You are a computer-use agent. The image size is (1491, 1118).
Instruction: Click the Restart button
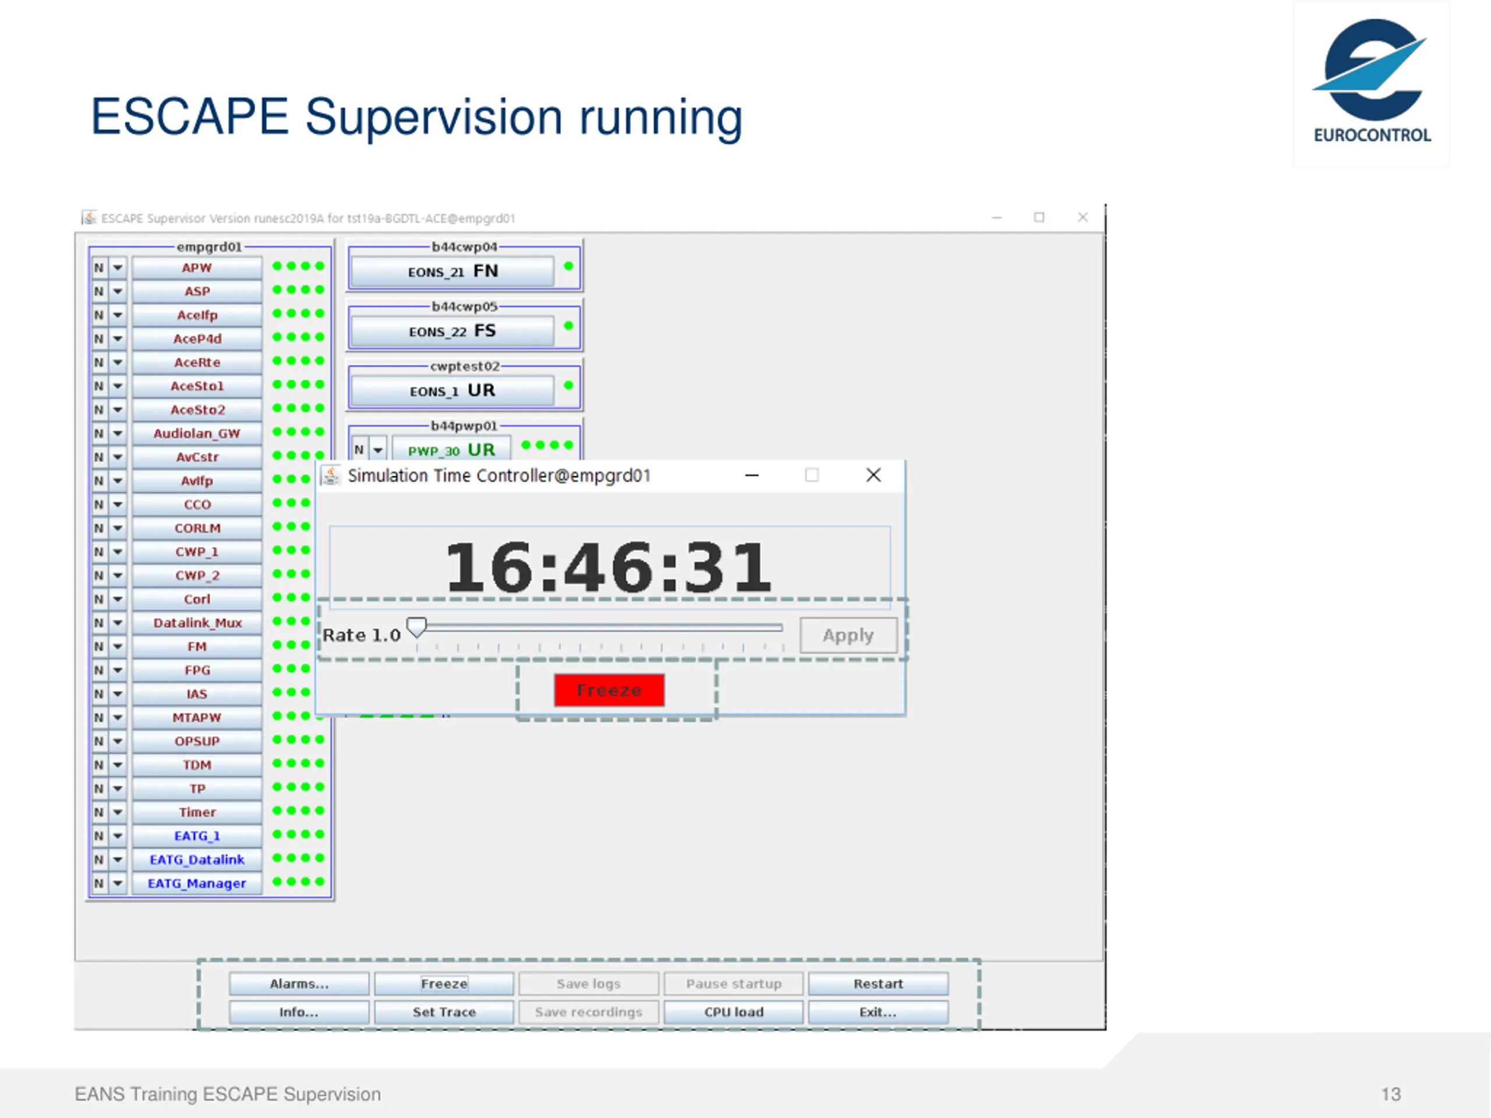tap(878, 983)
